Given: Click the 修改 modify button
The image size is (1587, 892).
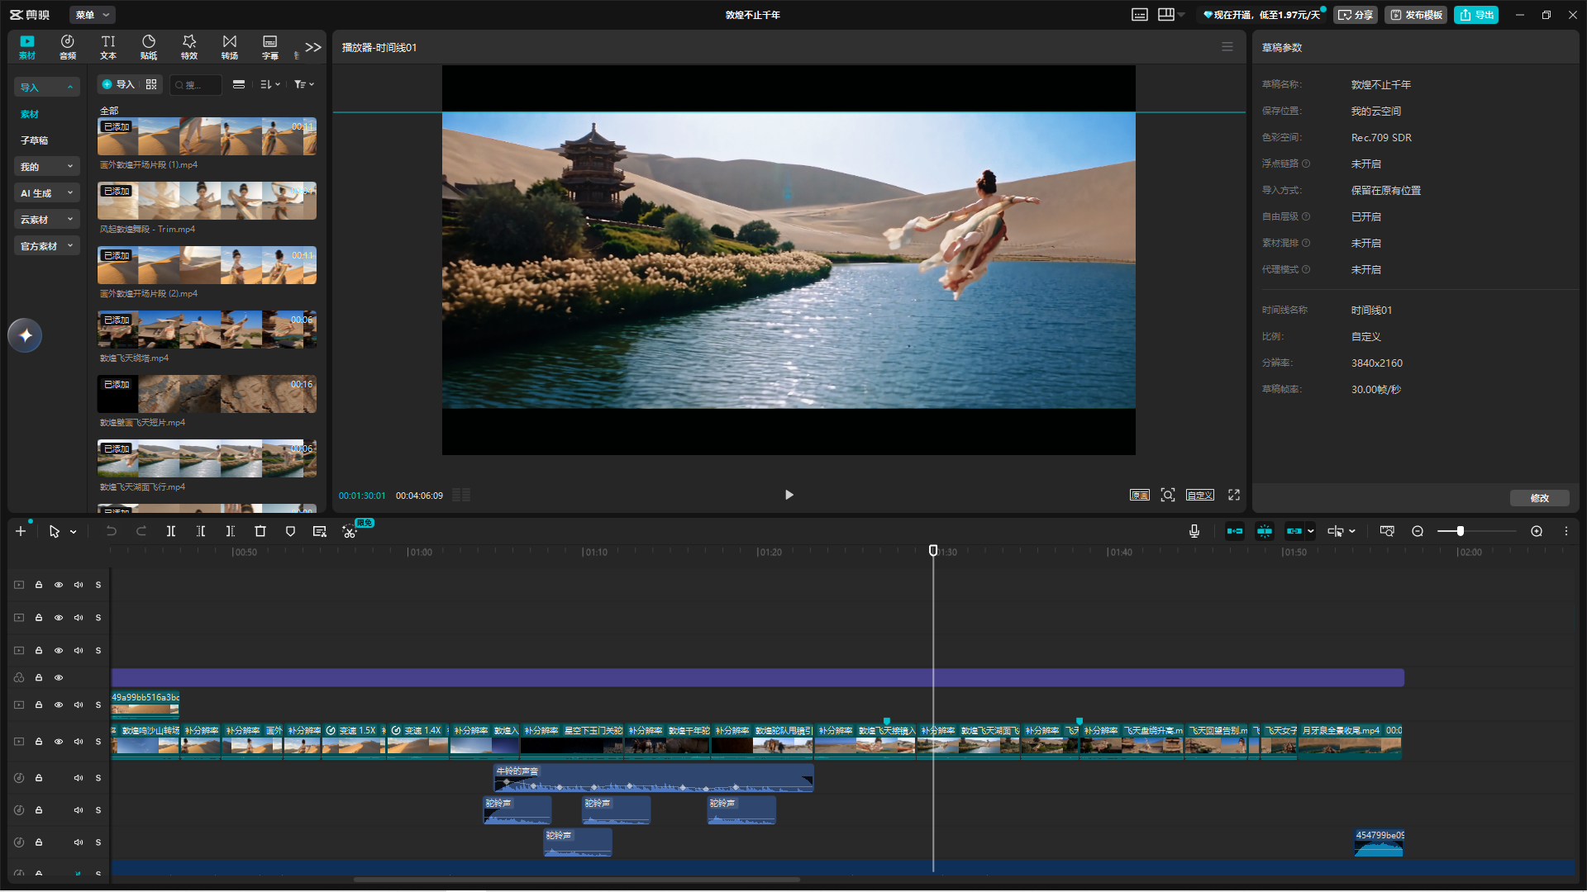Looking at the screenshot, I should pyautogui.click(x=1539, y=498).
